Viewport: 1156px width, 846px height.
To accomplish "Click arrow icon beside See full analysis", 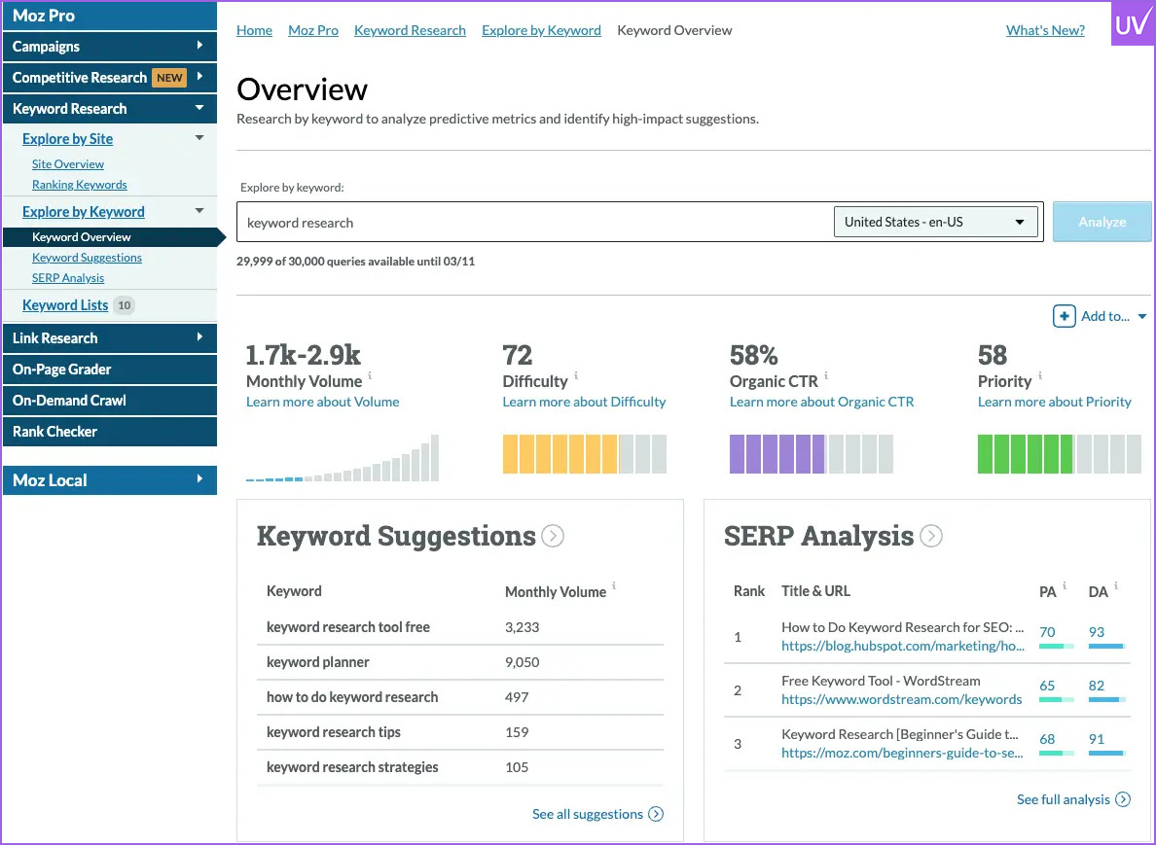I will 1123,799.
